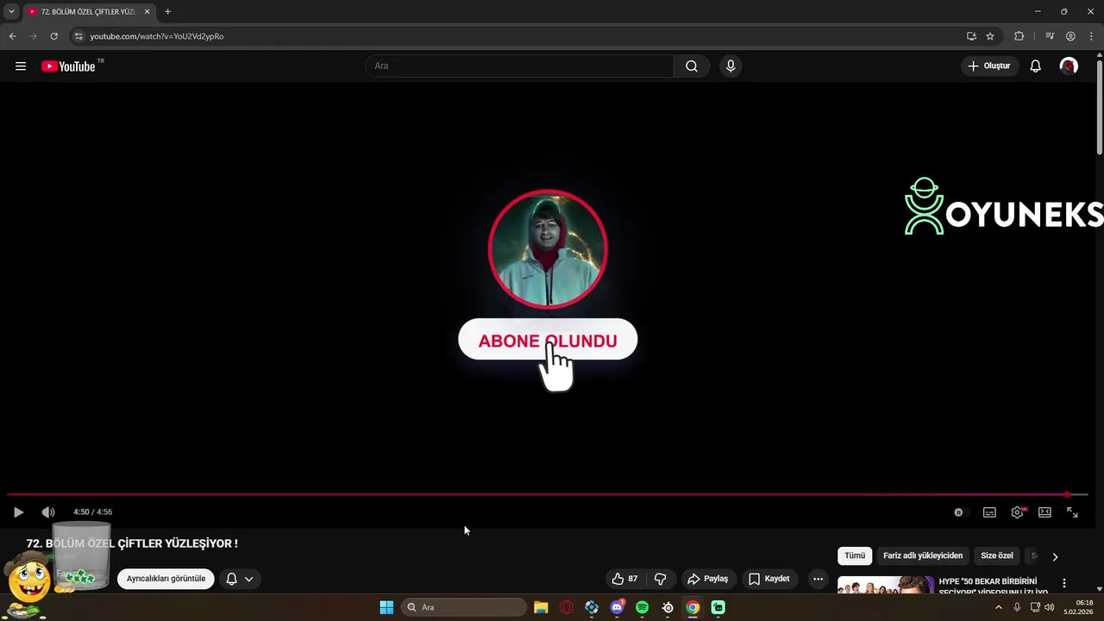
Task: Open the account avatar menu
Action: tap(1069, 66)
